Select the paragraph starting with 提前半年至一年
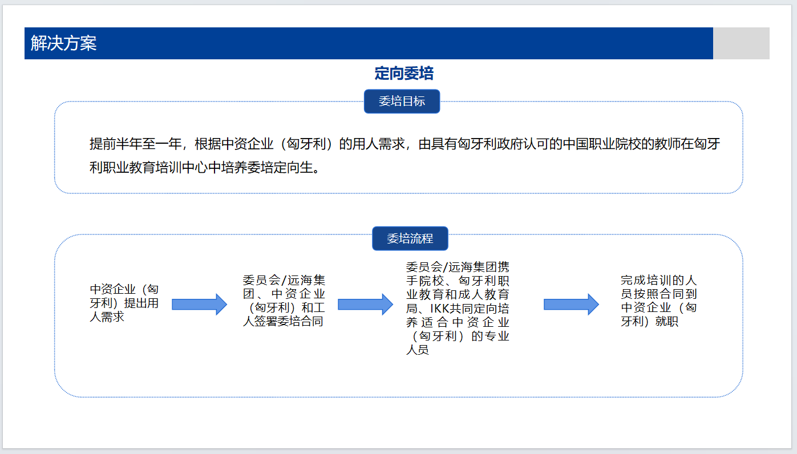797x454 pixels. 404,144
